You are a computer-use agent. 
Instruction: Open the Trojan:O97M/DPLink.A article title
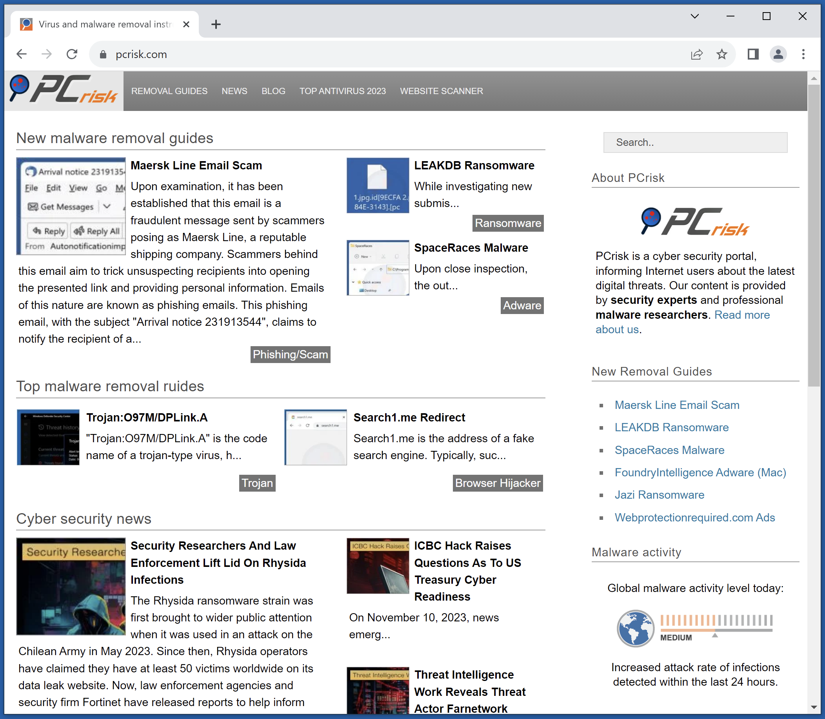(x=147, y=417)
